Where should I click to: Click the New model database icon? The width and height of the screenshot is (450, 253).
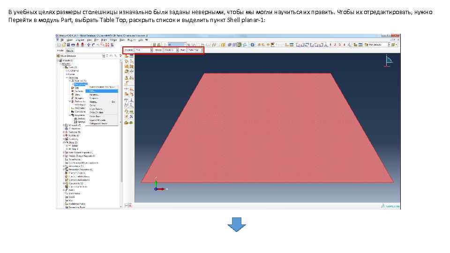point(59,45)
